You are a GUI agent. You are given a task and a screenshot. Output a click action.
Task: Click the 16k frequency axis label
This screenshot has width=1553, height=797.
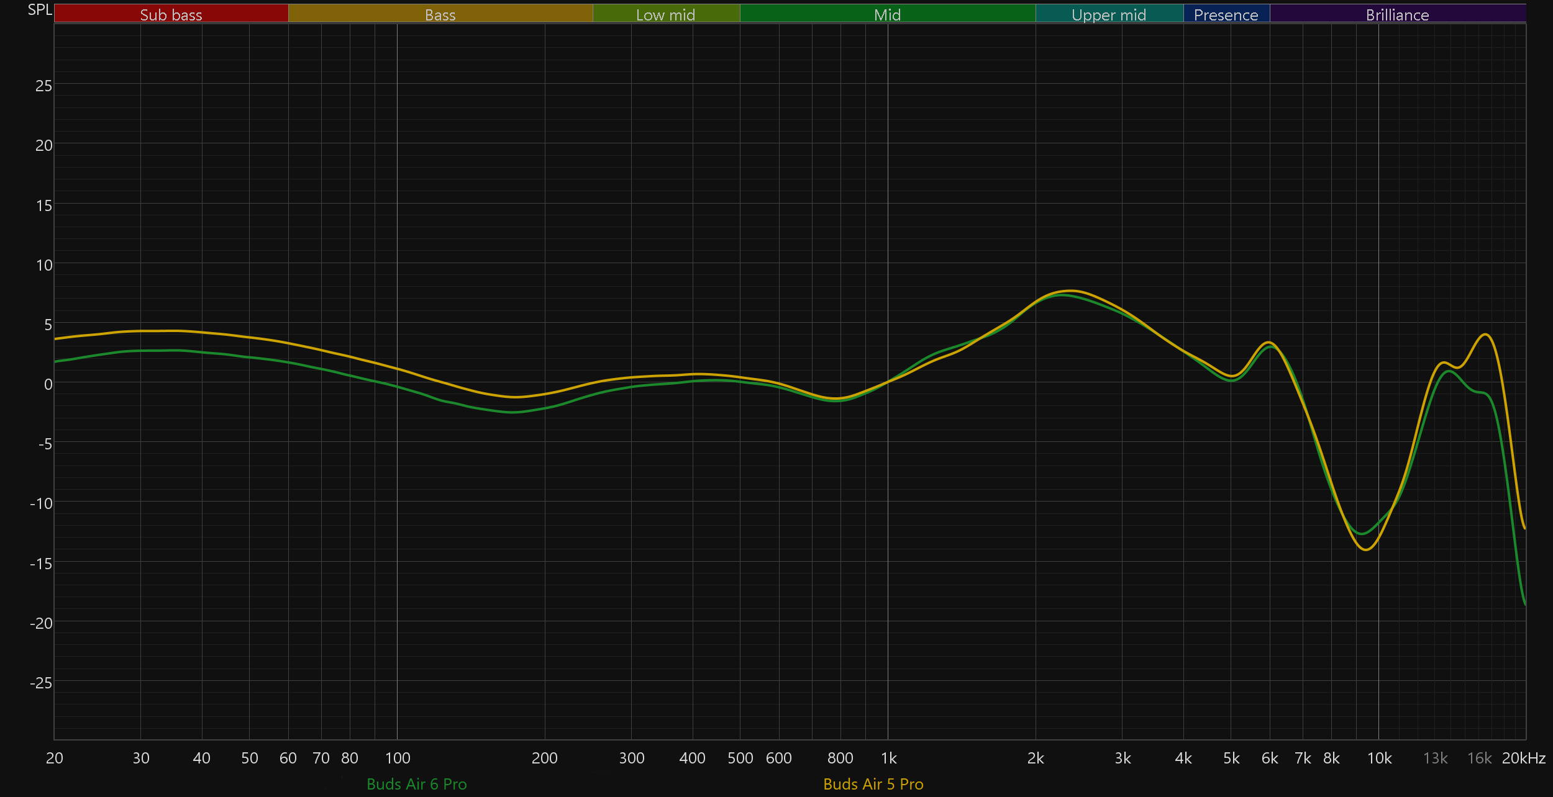point(1479,758)
